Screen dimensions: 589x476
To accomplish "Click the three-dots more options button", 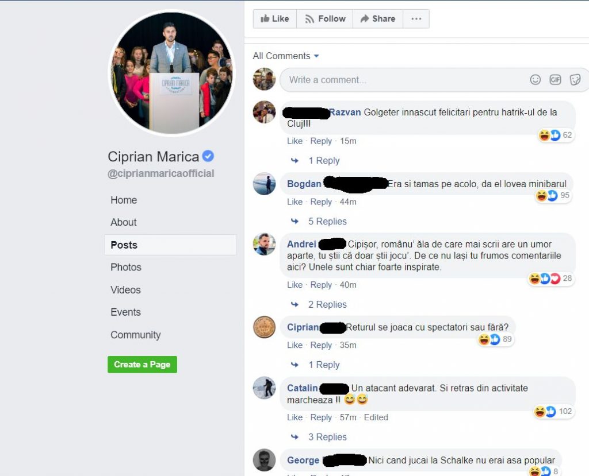I will tap(416, 19).
